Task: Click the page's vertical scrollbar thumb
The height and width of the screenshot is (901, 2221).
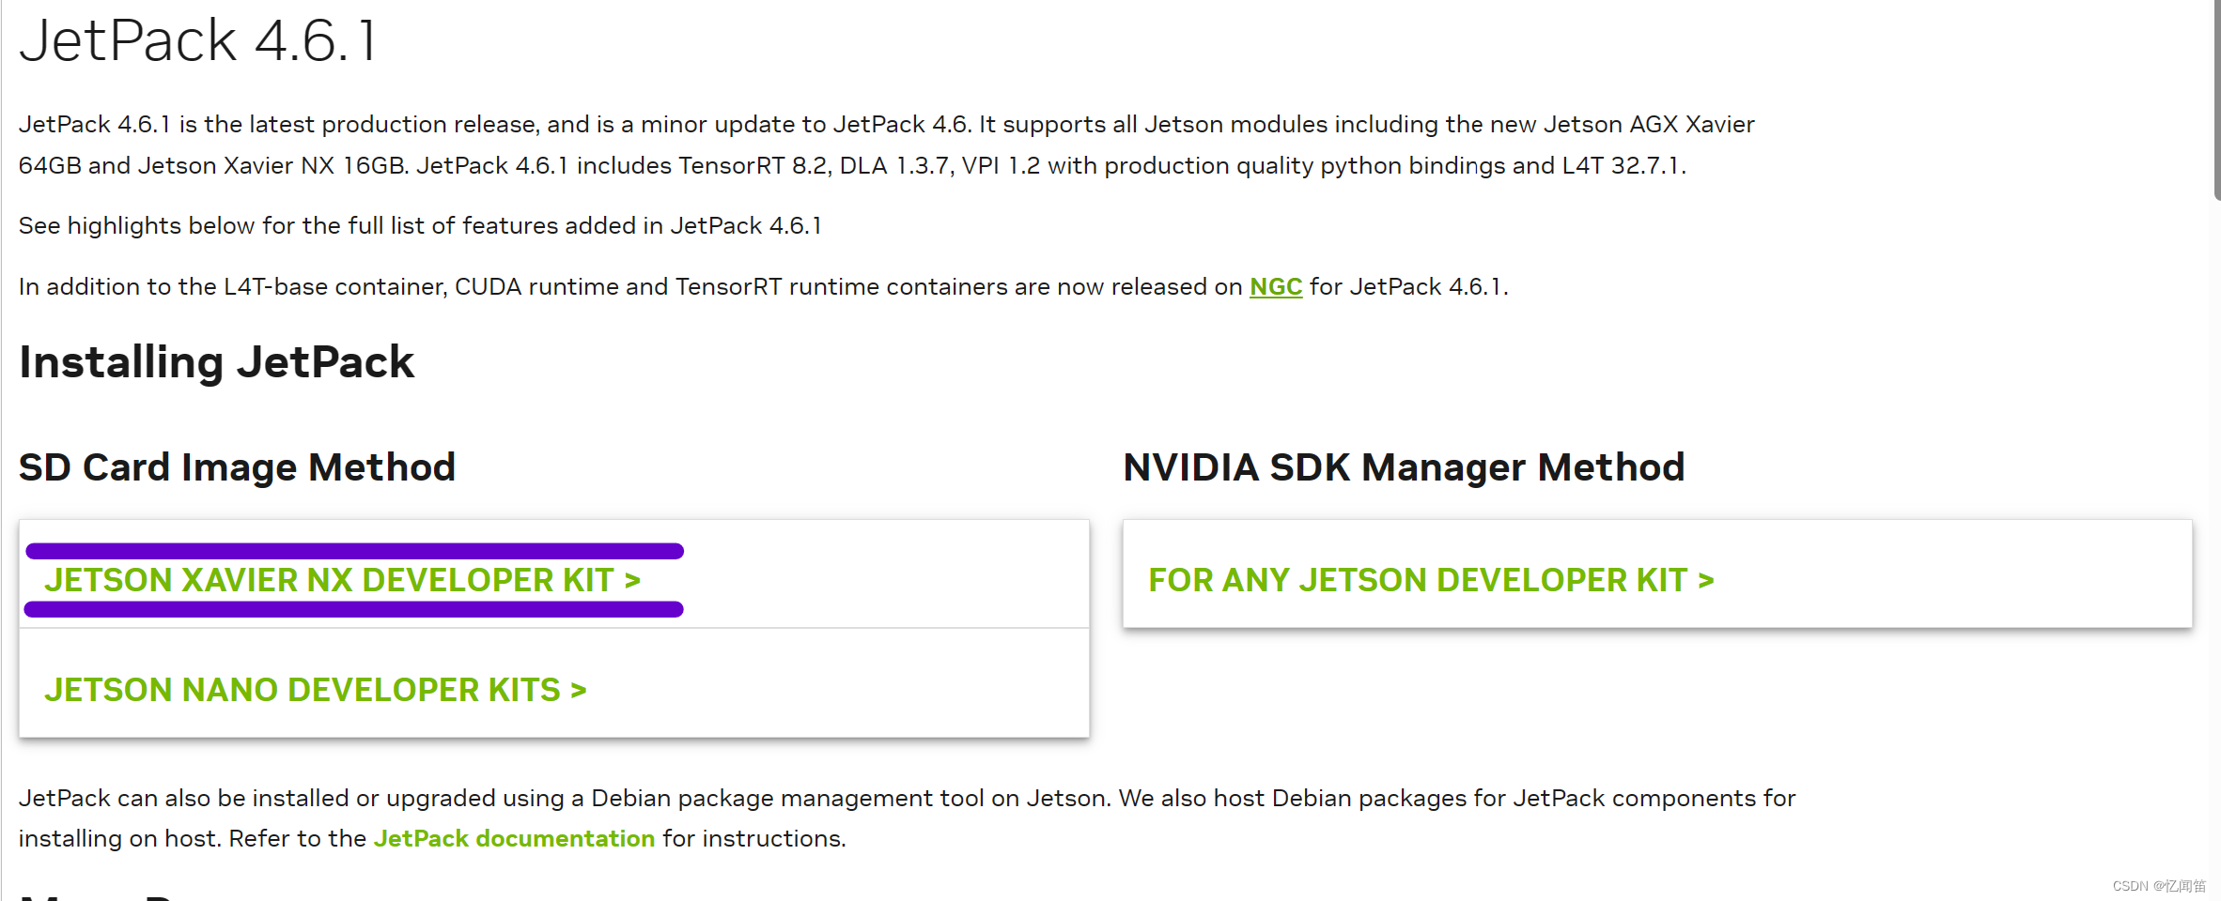Action: point(2216,99)
